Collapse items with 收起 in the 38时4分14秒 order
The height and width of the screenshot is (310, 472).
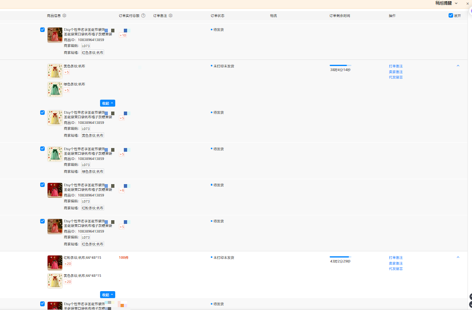(107, 103)
